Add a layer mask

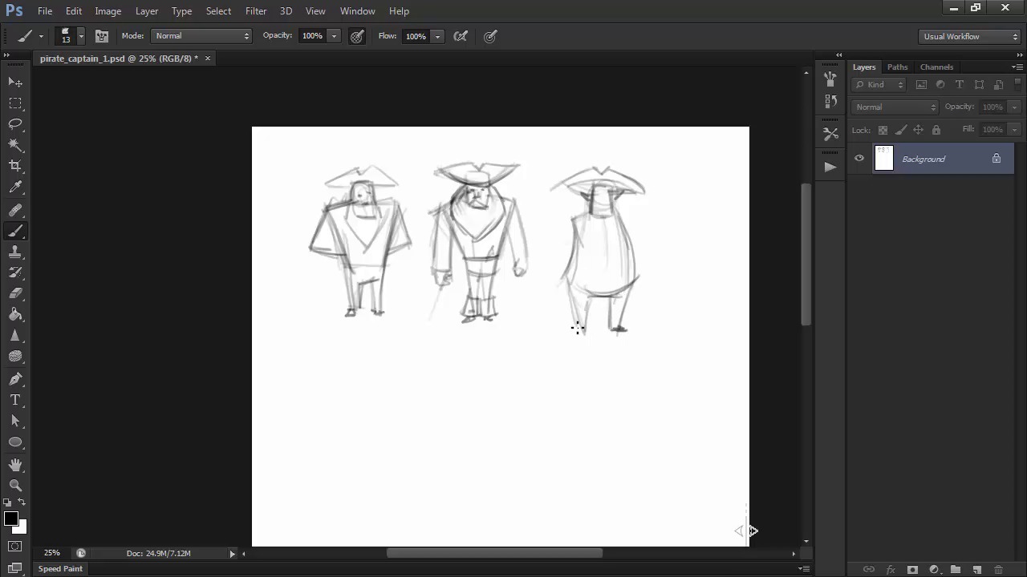coord(912,570)
